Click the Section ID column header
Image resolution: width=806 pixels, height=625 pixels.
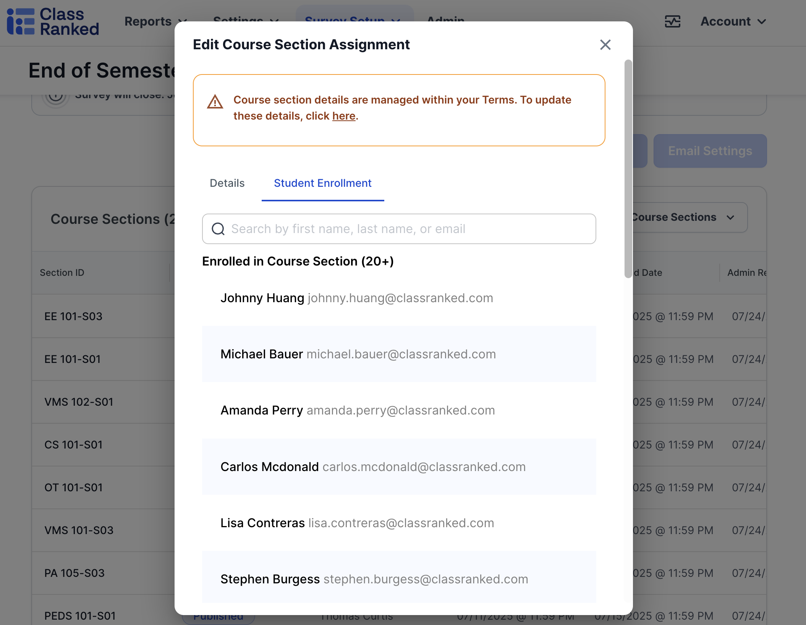pyautogui.click(x=62, y=273)
